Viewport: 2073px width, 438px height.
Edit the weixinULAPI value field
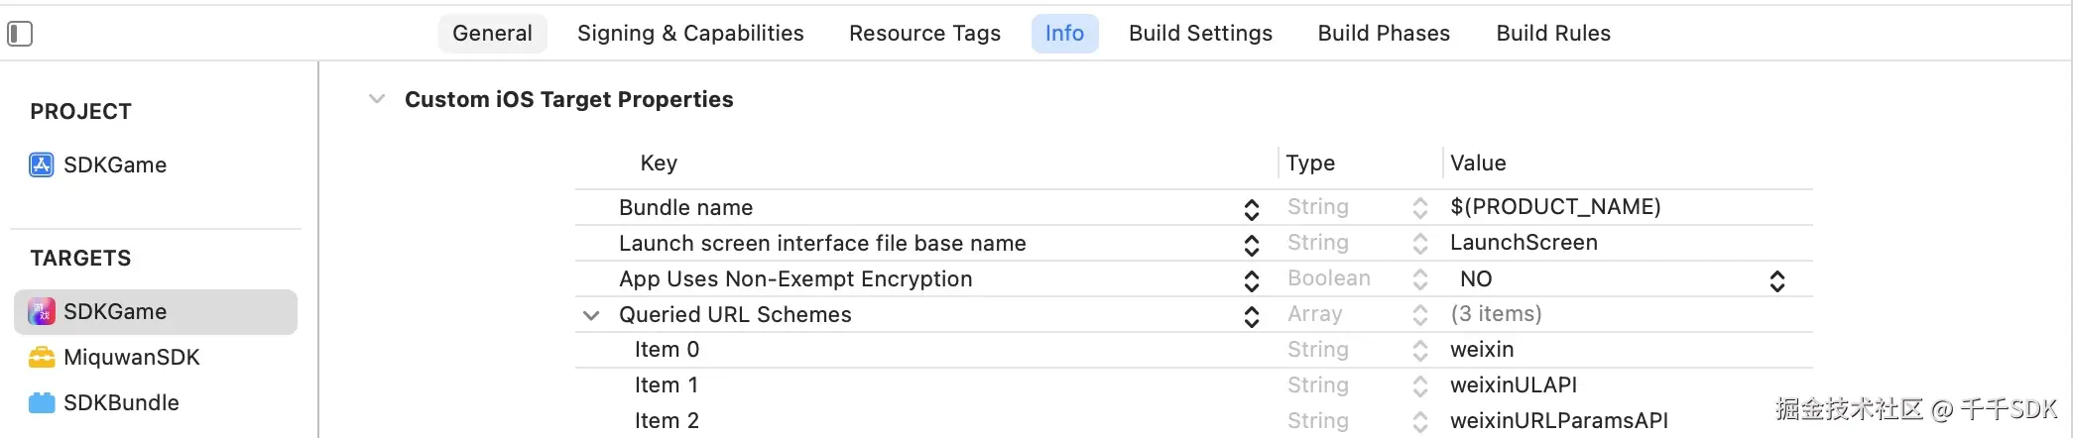coord(1513,385)
